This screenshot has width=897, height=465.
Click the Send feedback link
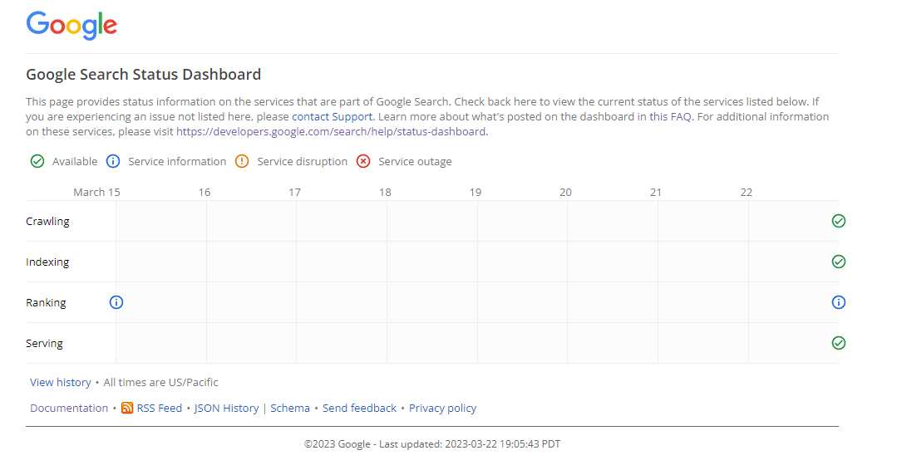point(359,409)
